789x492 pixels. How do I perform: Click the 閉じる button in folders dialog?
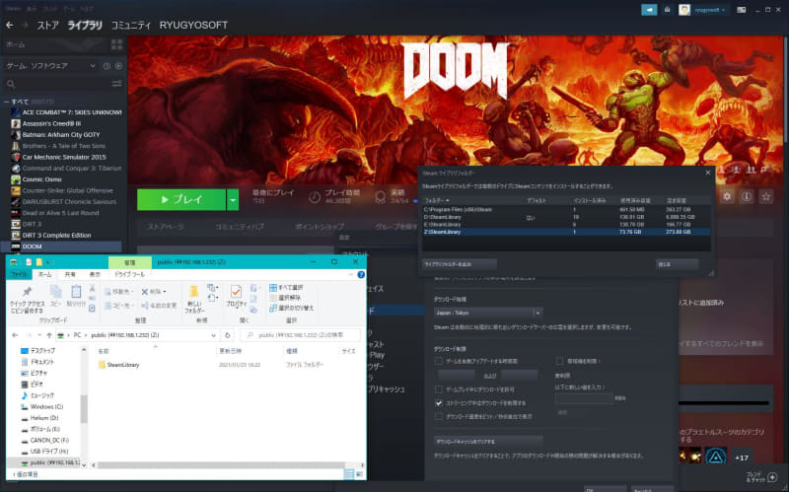(677, 264)
